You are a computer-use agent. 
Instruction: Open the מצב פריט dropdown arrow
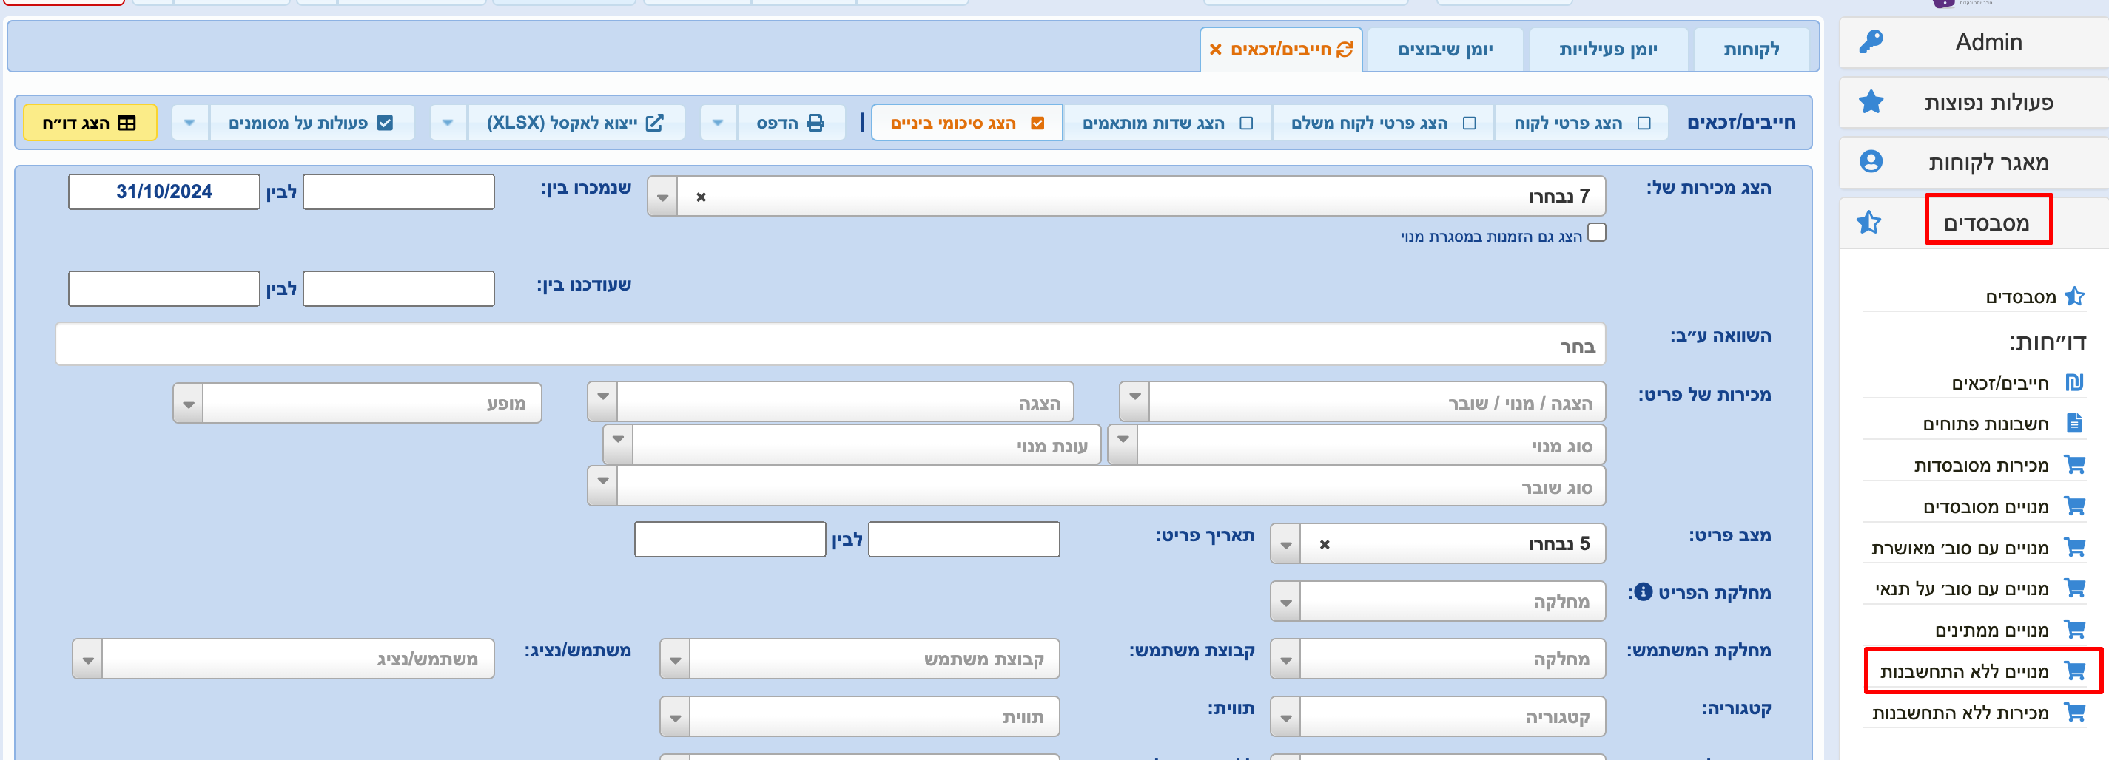point(1286,544)
